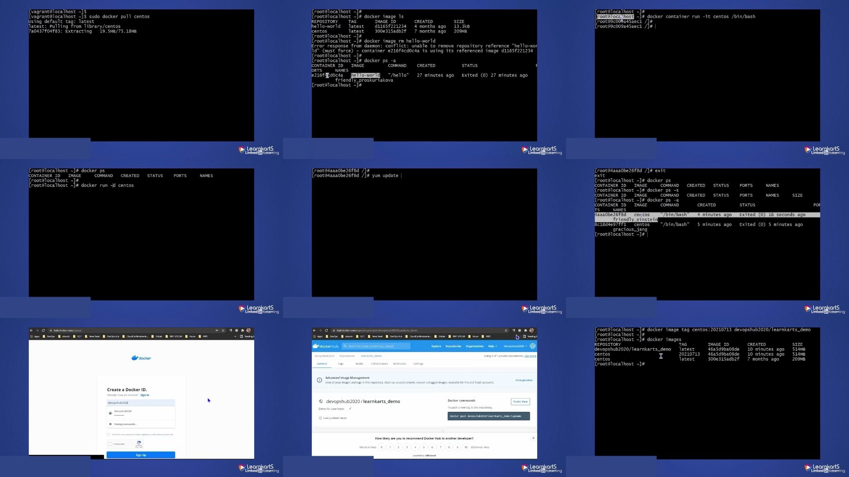Screen dimensions: 849x477
Task: Click Repositories breadcrumb below header
Action: (x=347, y=356)
